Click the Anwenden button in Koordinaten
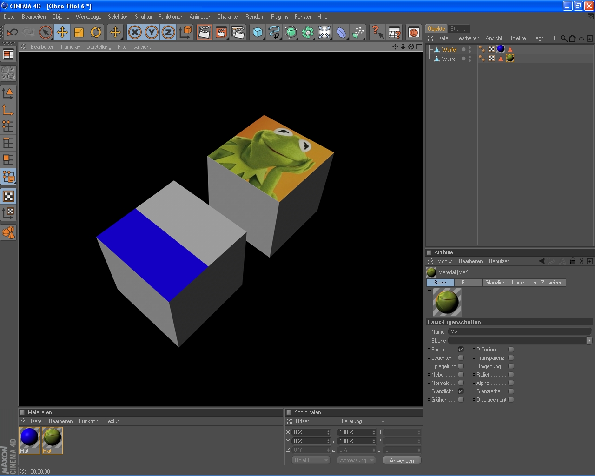This screenshot has width=595, height=476. coord(402,460)
